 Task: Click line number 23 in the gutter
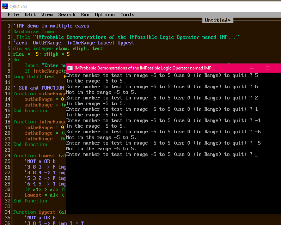[7, 150]
